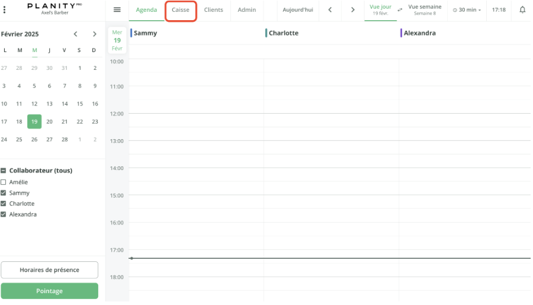The height and width of the screenshot is (305, 533).
Task: Select February 8 in mini calendar
Action: click(x=79, y=86)
